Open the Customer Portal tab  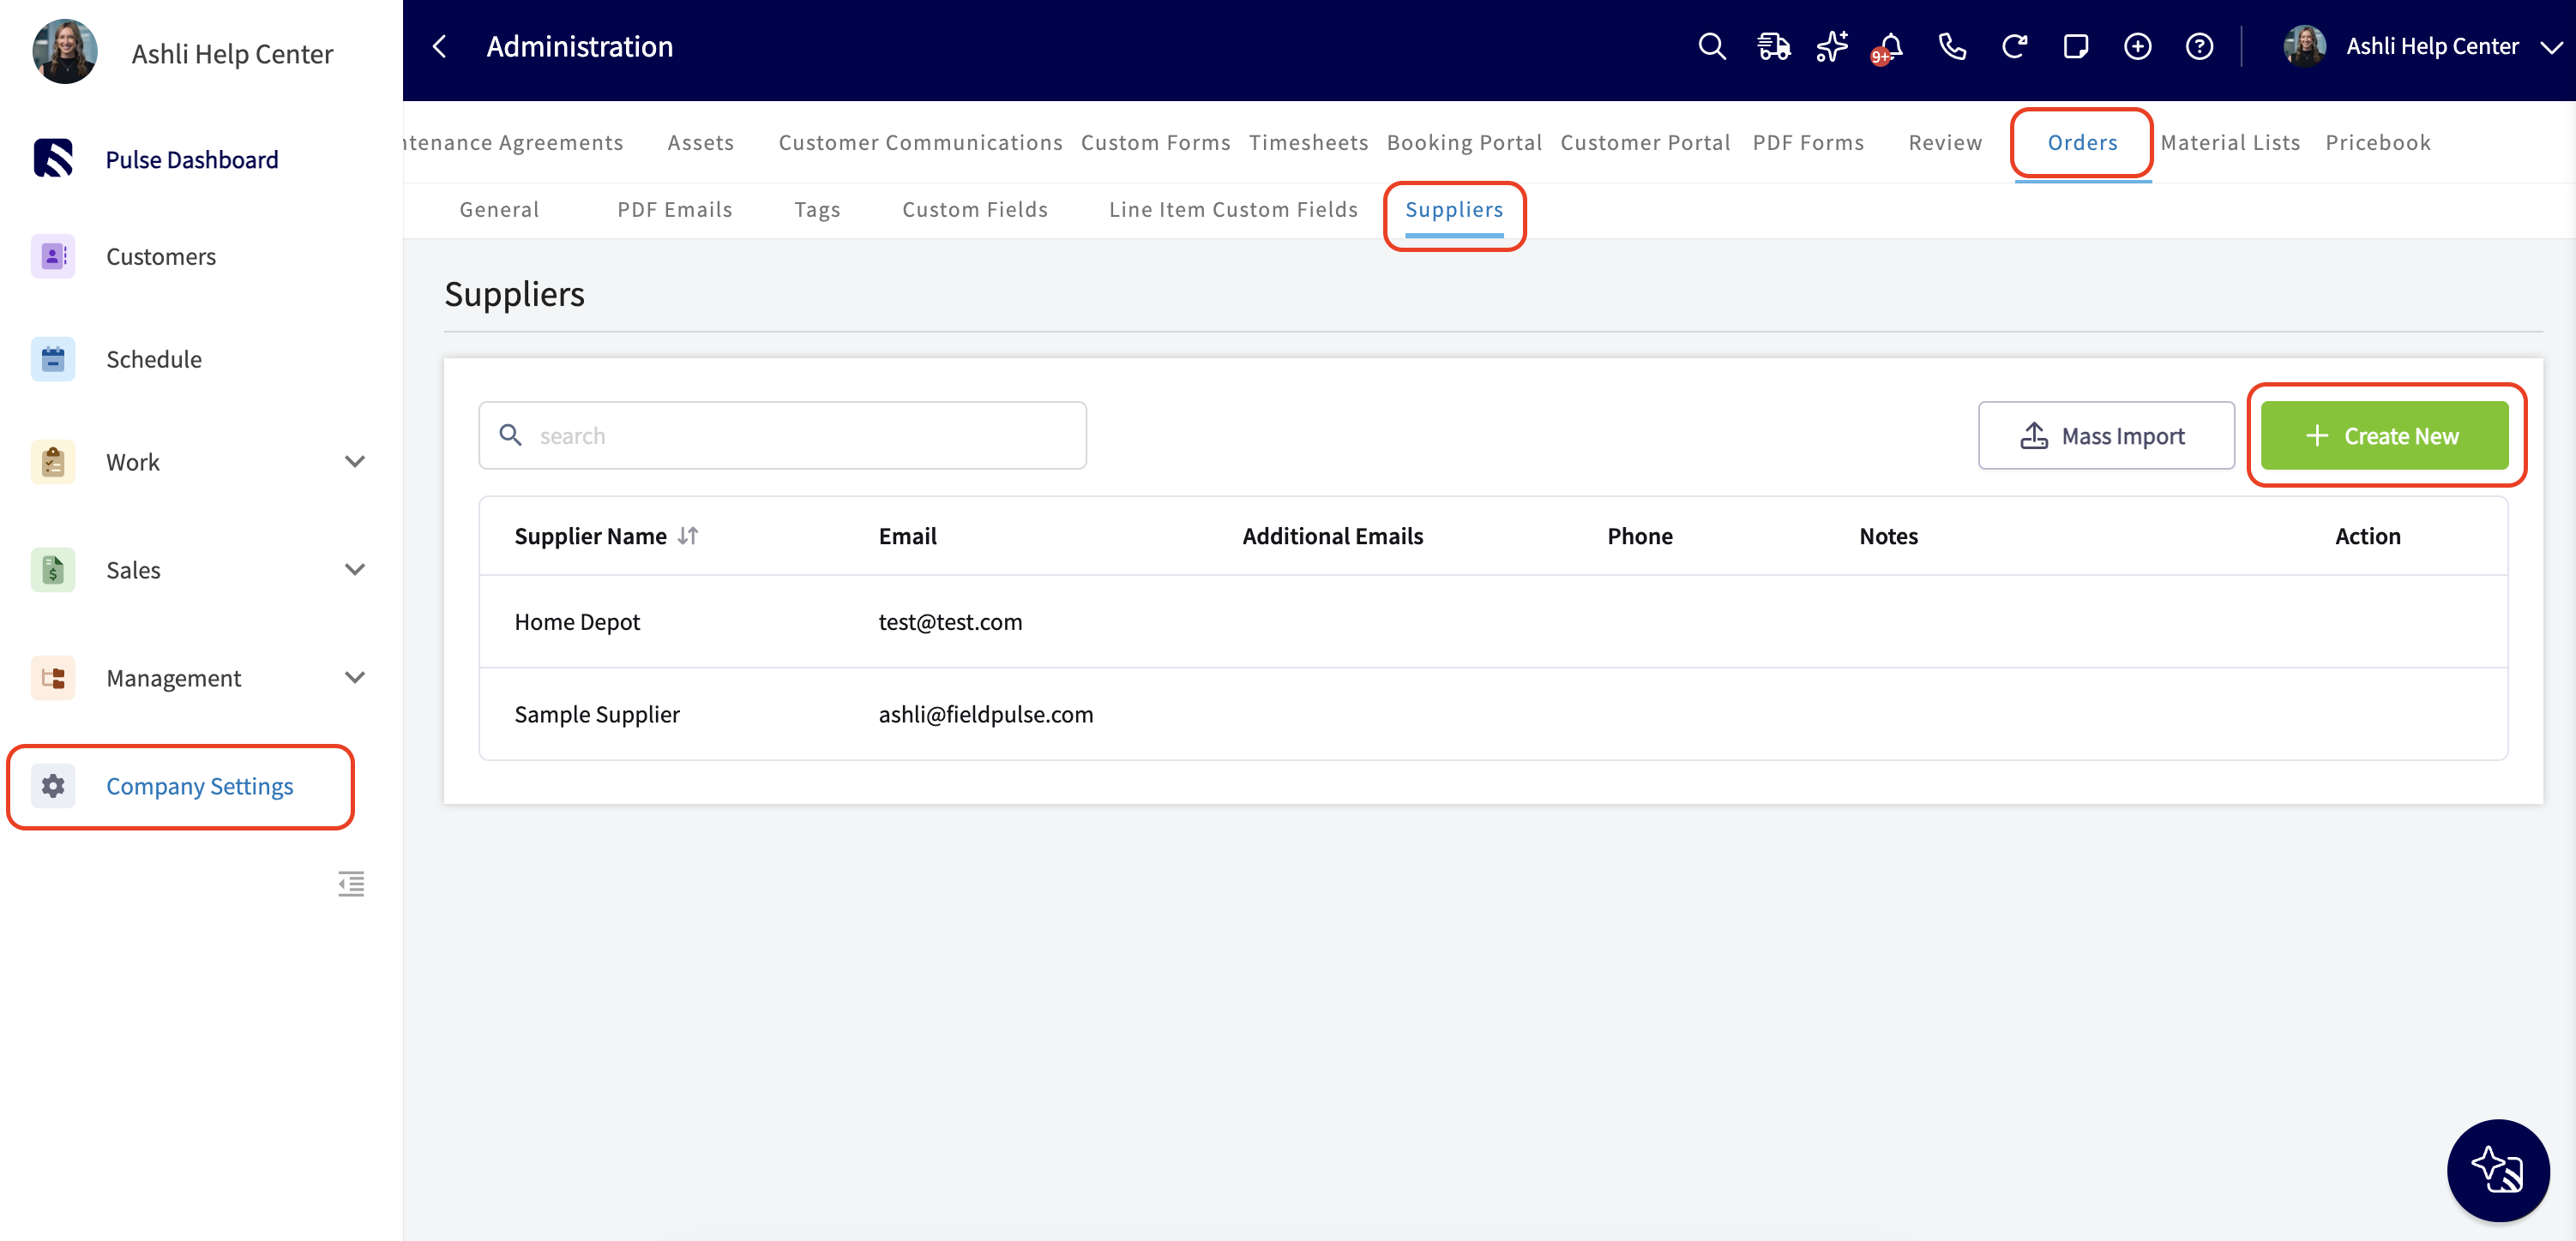[1645, 142]
